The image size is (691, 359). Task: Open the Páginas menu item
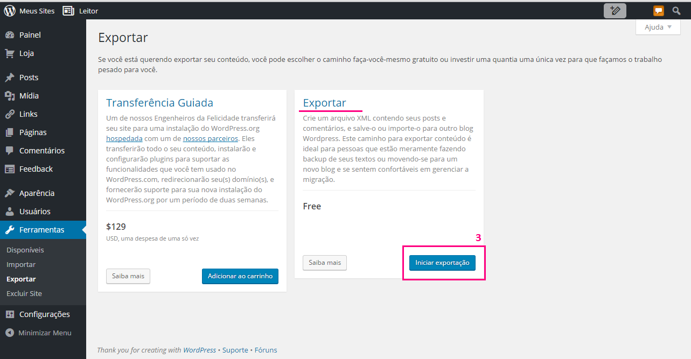(43, 132)
